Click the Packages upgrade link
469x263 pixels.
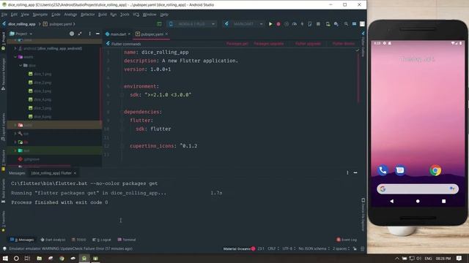[x=269, y=44]
